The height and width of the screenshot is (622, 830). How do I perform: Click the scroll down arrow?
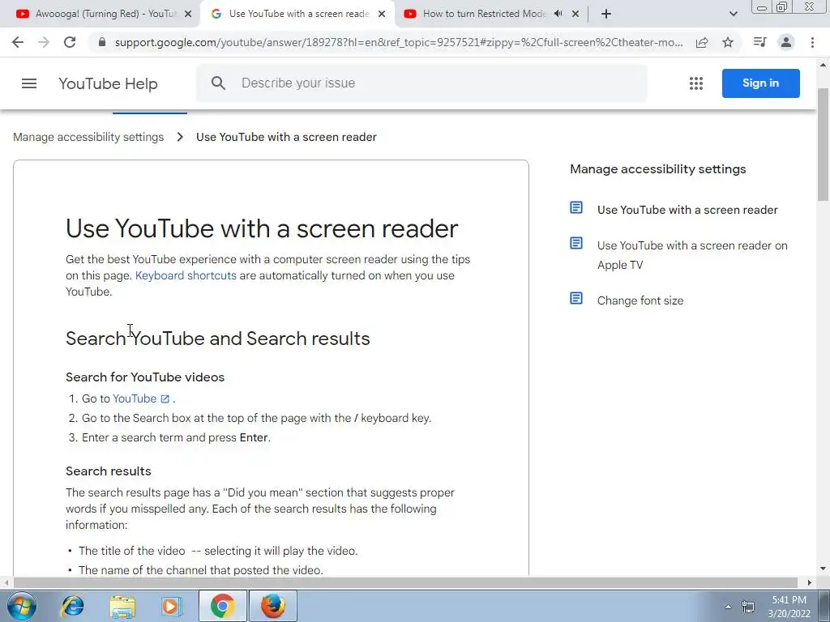(x=824, y=569)
